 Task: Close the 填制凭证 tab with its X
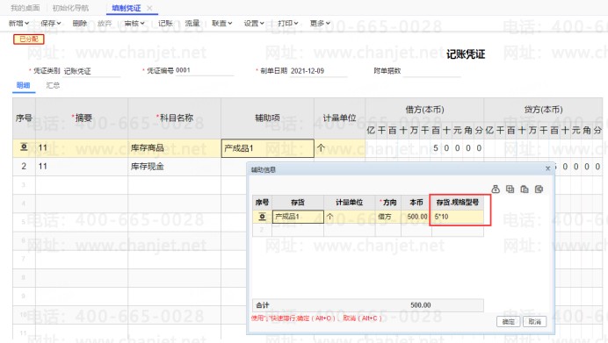click(149, 8)
